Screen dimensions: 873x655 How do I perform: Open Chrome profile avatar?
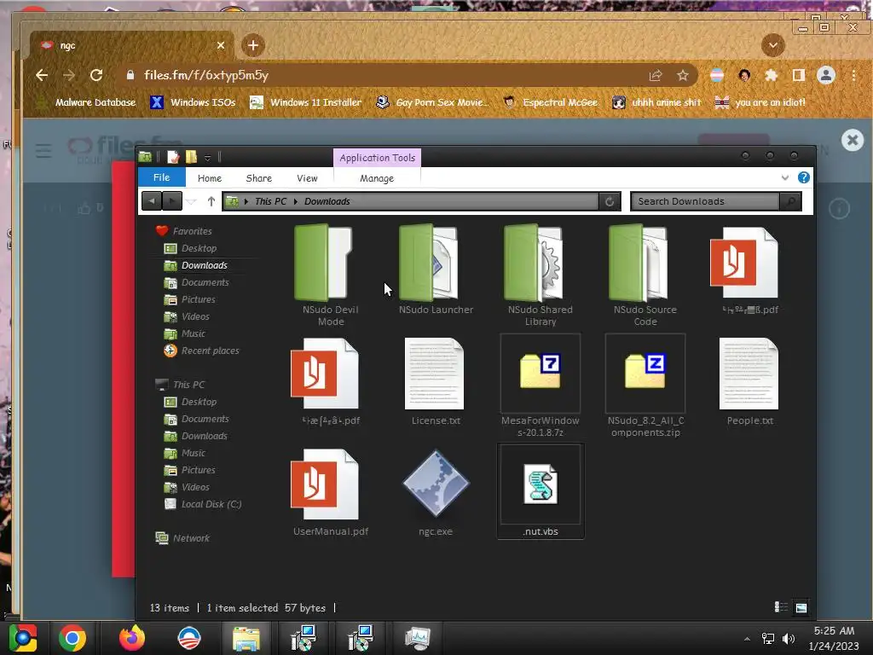pos(825,75)
